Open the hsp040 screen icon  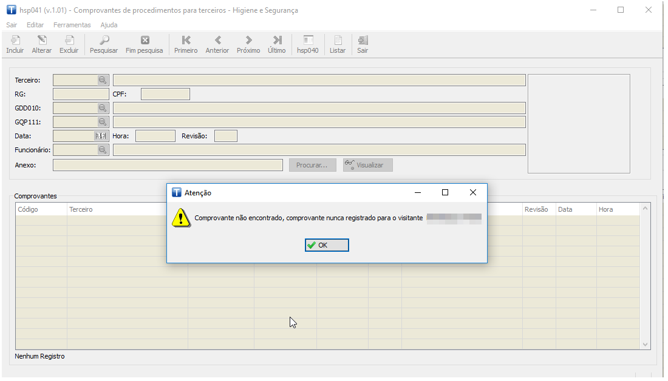[308, 41]
